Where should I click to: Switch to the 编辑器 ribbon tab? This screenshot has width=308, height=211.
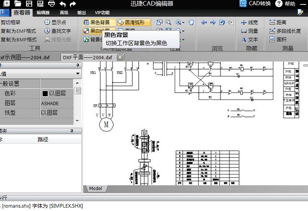(43, 12)
